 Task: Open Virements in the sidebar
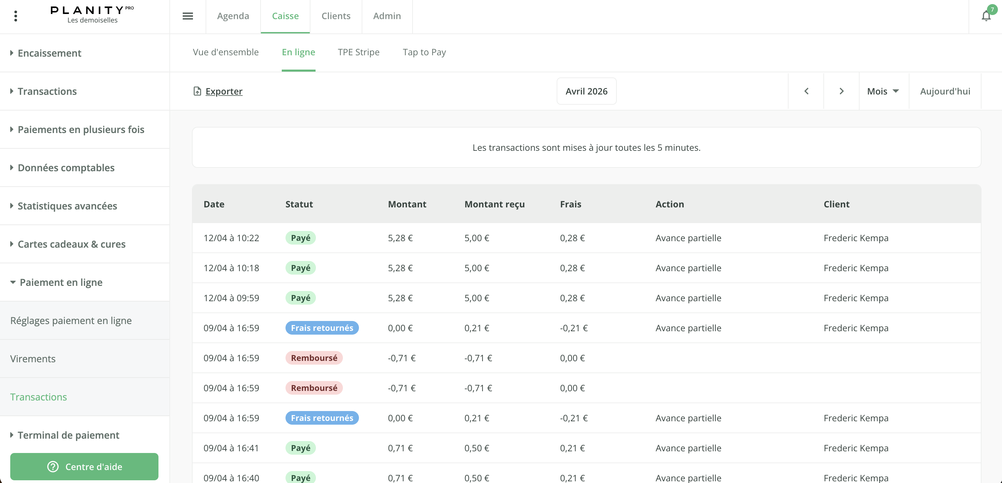tap(33, 358)
